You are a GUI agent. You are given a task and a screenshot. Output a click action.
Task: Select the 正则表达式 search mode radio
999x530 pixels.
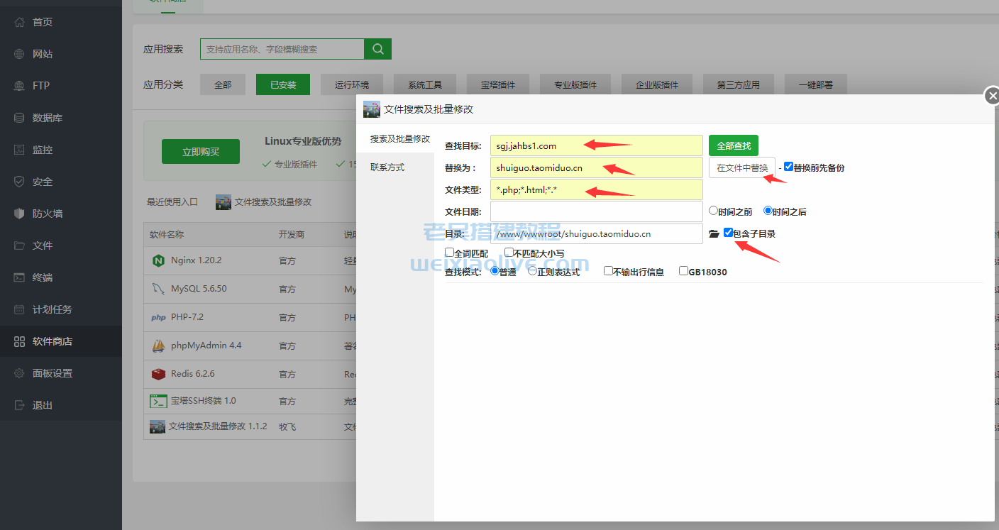532,271
